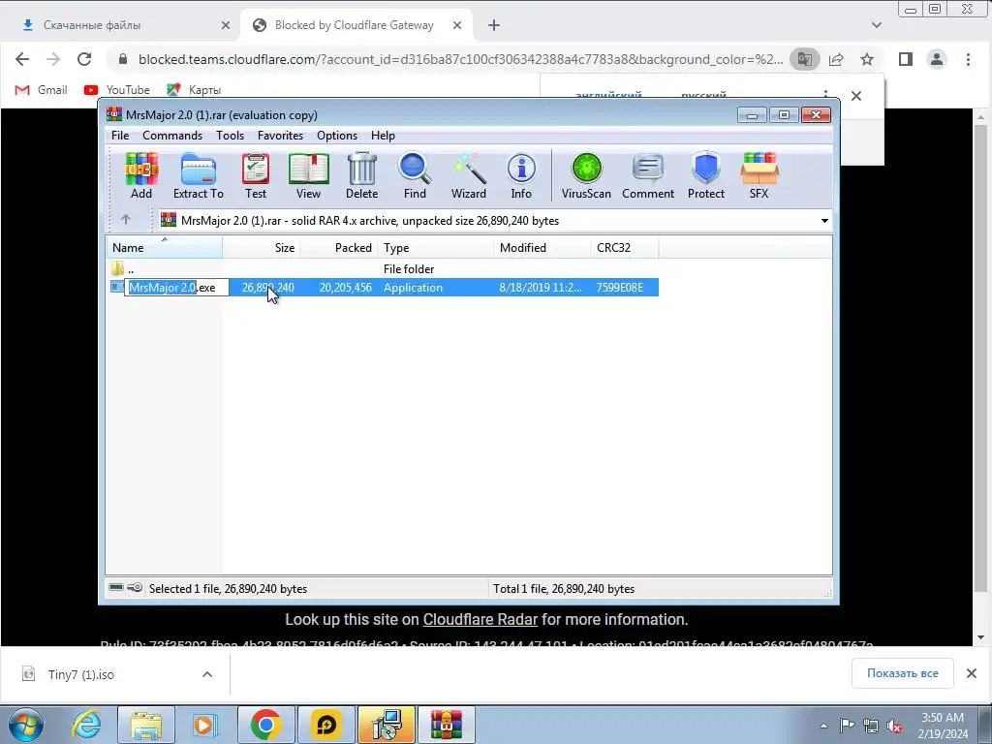Reload the page in Chrome
The width and height of the screenshot is (992, 744).
(x=84, y=59)
